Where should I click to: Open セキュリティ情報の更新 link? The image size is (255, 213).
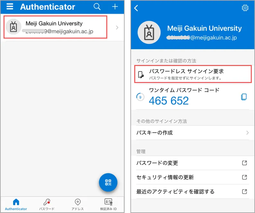click(x=193, y=177)
